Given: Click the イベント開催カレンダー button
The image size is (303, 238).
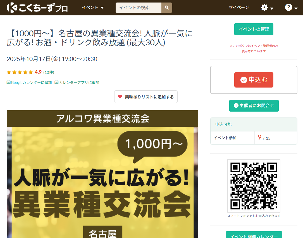Looking at the screenshot, I should coord(254,235).
